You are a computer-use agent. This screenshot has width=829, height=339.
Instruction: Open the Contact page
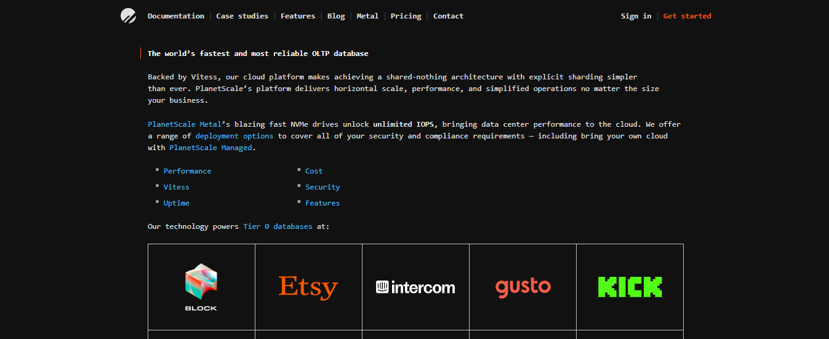click(448, 16)
